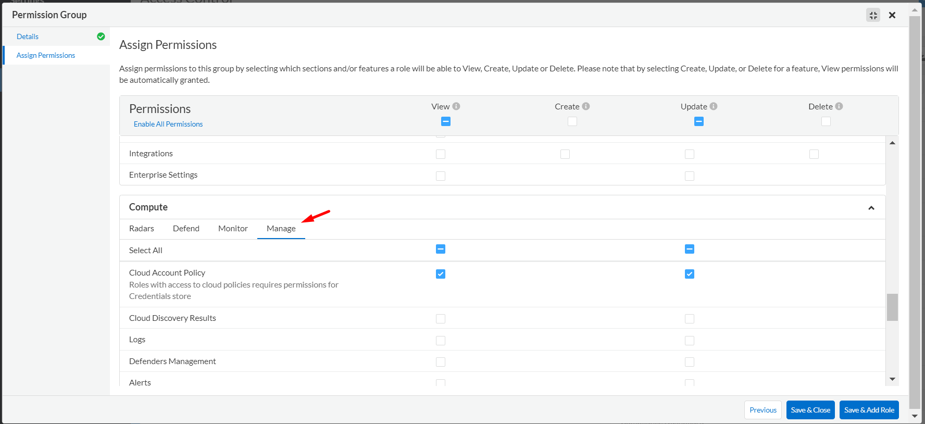Enable Update for Enterprise Settings
The width and height of the screenshot is (925, 424).
pos(690,176)
